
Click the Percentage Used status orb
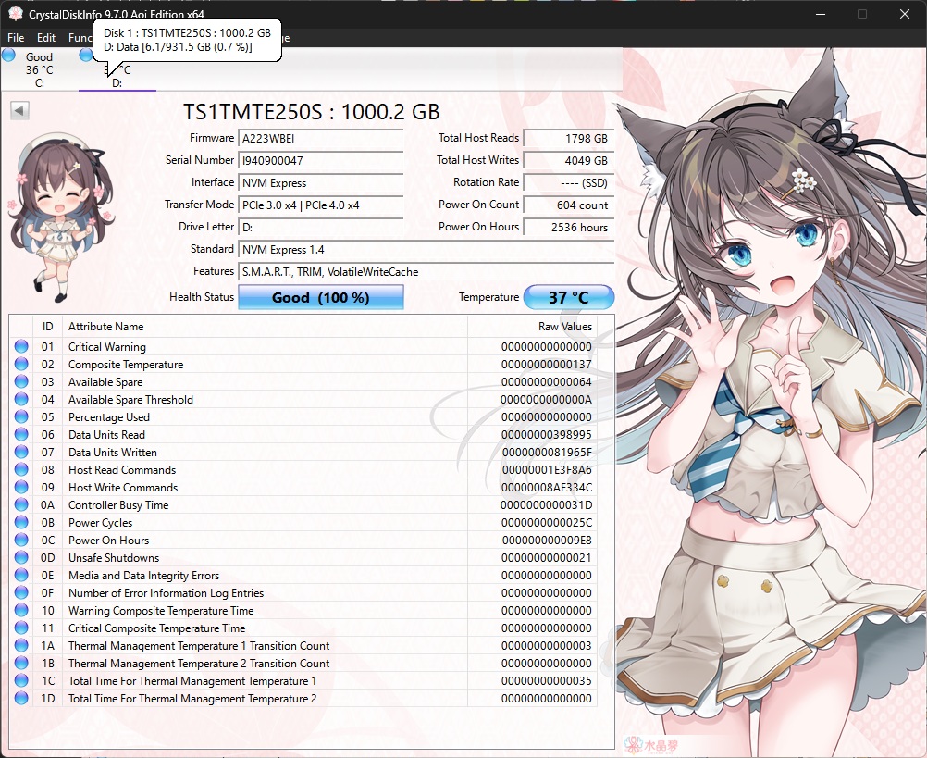point(21,417)
